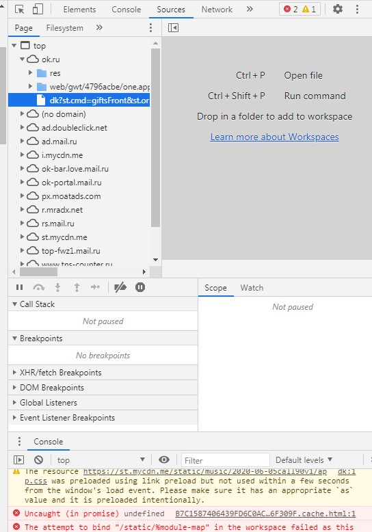Click the step into next function icon
This screenshot has height=532, width=372.
coord(57,288)
